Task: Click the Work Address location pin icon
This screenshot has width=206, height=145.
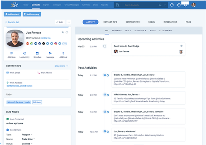Action: [x=7, y=83]
